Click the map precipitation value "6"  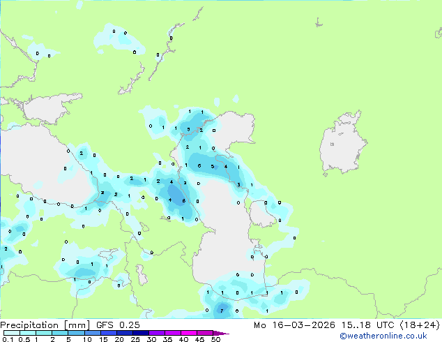click(x=199, y=165)
